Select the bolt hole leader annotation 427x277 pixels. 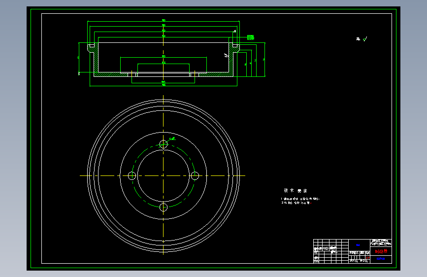172,139
